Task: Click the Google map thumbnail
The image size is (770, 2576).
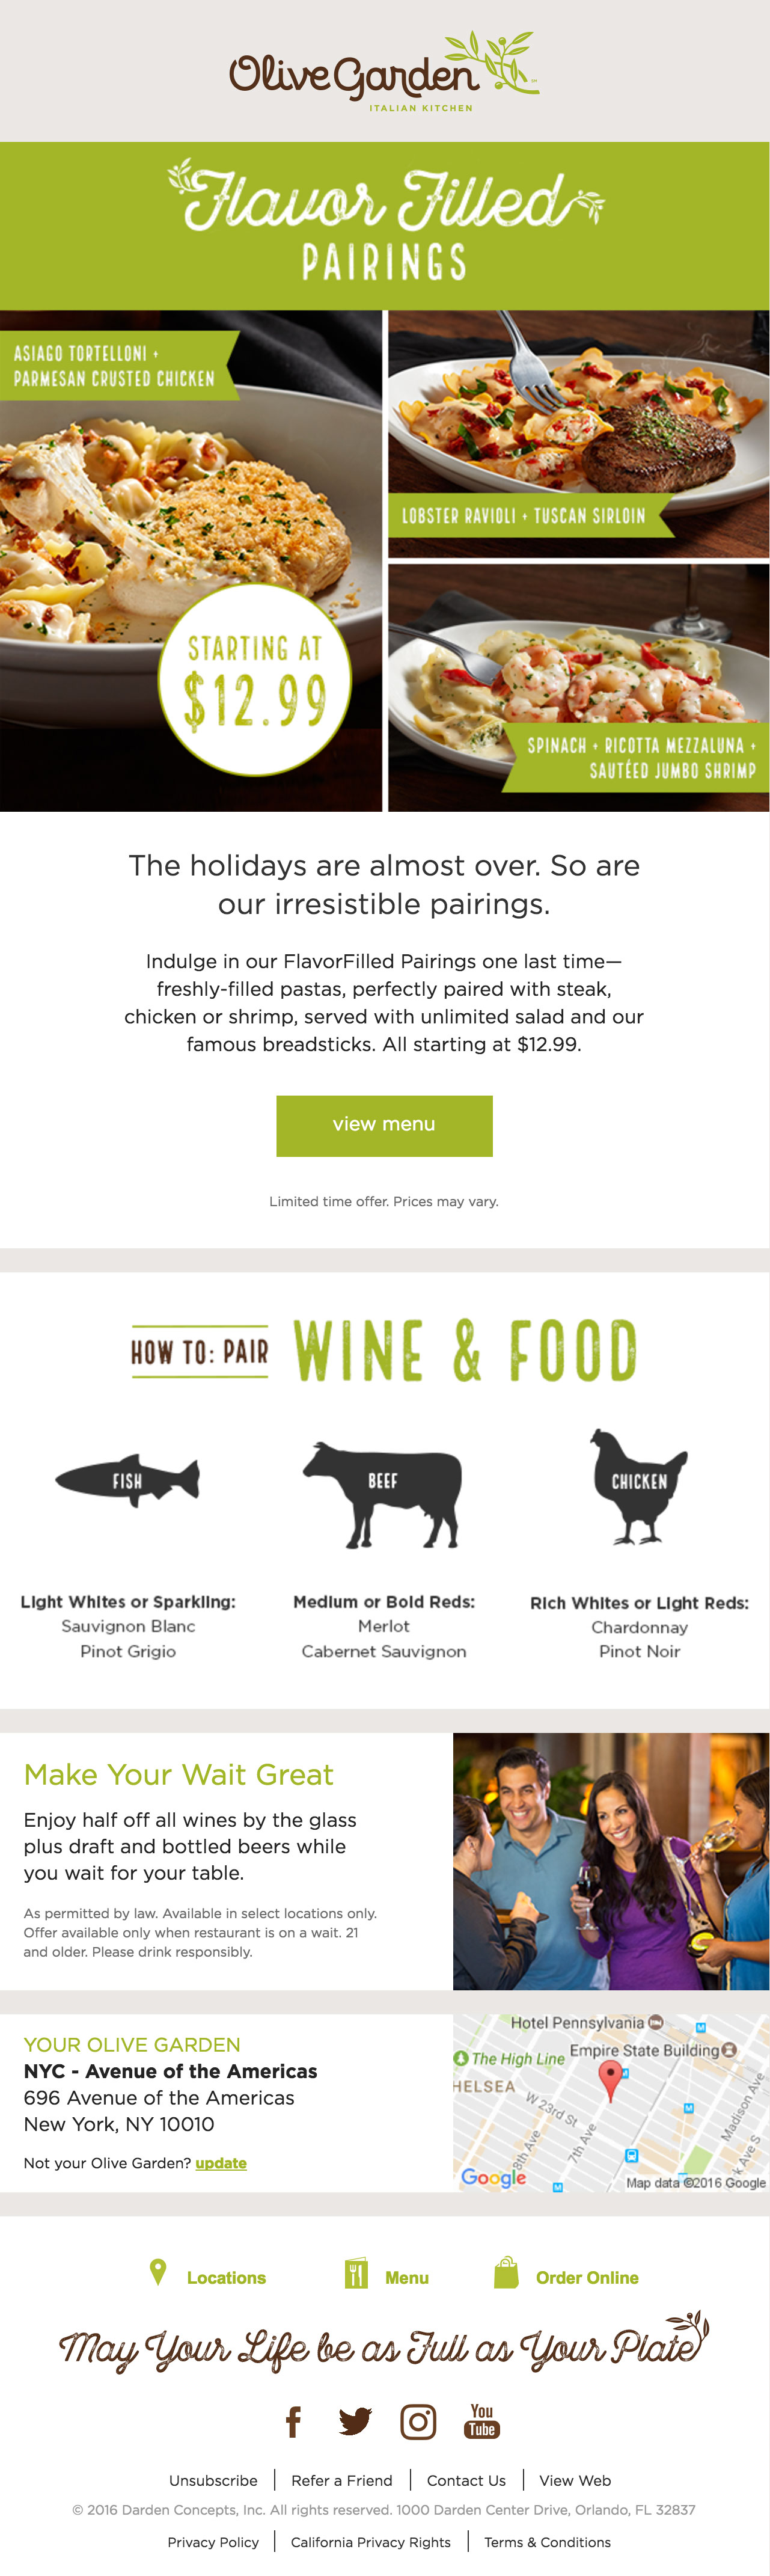Action: (x=610, y=2103)
